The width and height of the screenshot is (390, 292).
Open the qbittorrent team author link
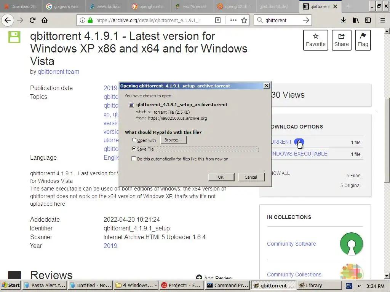58,72
